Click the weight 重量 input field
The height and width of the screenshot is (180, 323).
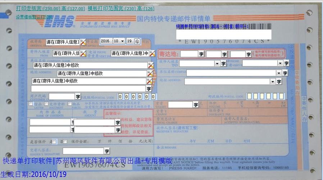(180, 105)
